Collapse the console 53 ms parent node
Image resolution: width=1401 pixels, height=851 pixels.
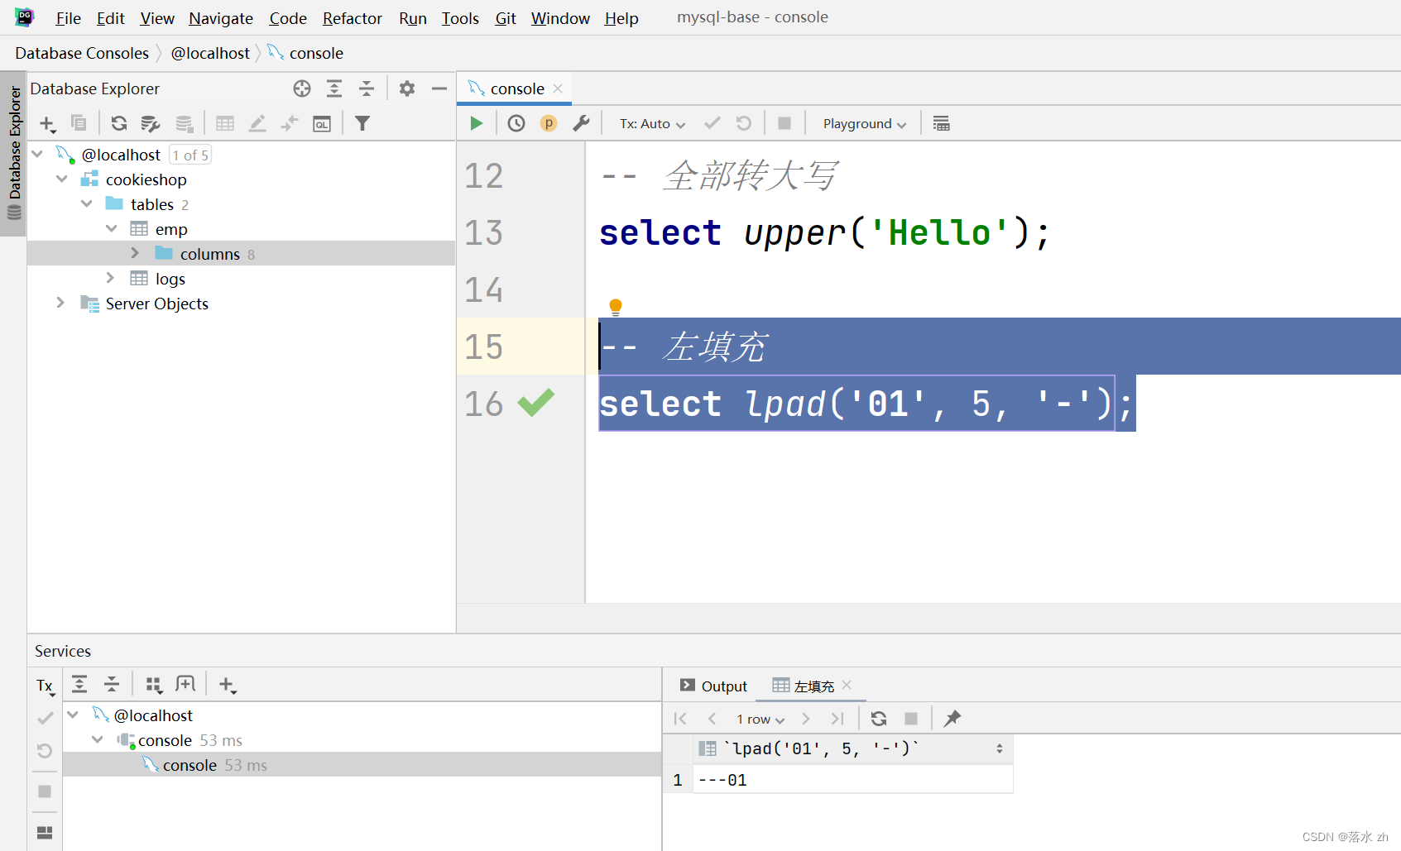tap(98, 739)
